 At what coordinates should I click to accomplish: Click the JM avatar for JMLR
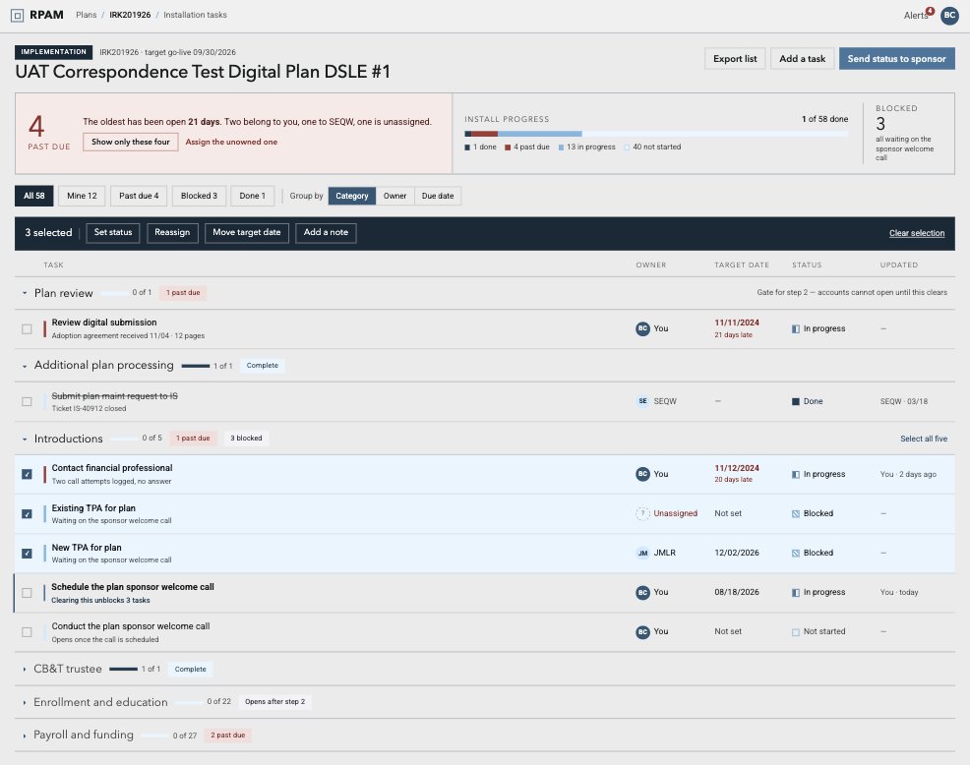642,553
